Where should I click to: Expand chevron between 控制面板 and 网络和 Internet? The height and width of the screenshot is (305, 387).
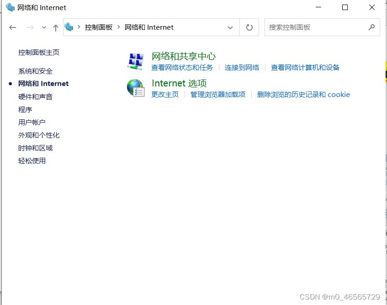pyautogui.click(x=119, y=27)
